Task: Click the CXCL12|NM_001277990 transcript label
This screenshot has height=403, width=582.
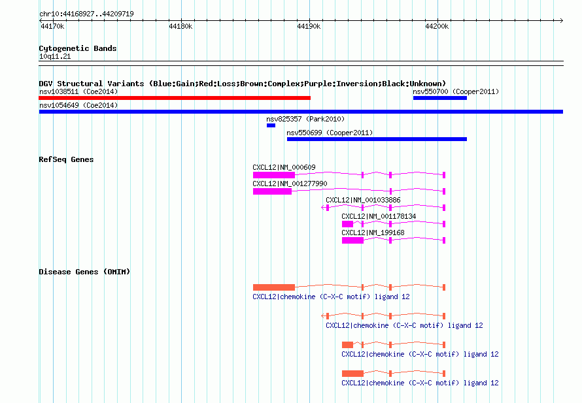Action: [290, 184]
